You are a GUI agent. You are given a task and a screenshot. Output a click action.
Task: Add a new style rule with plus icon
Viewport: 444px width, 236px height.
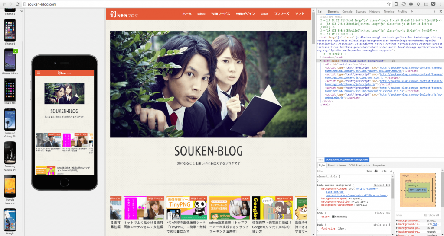(x=391, y=171)
